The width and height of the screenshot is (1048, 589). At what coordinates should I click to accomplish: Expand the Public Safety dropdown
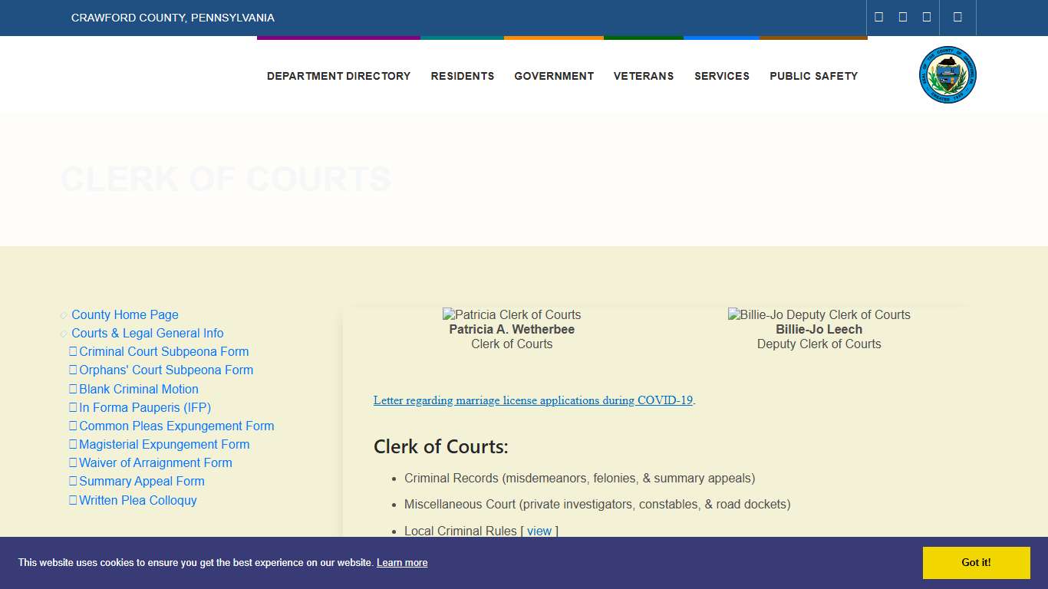click(813, 76)
